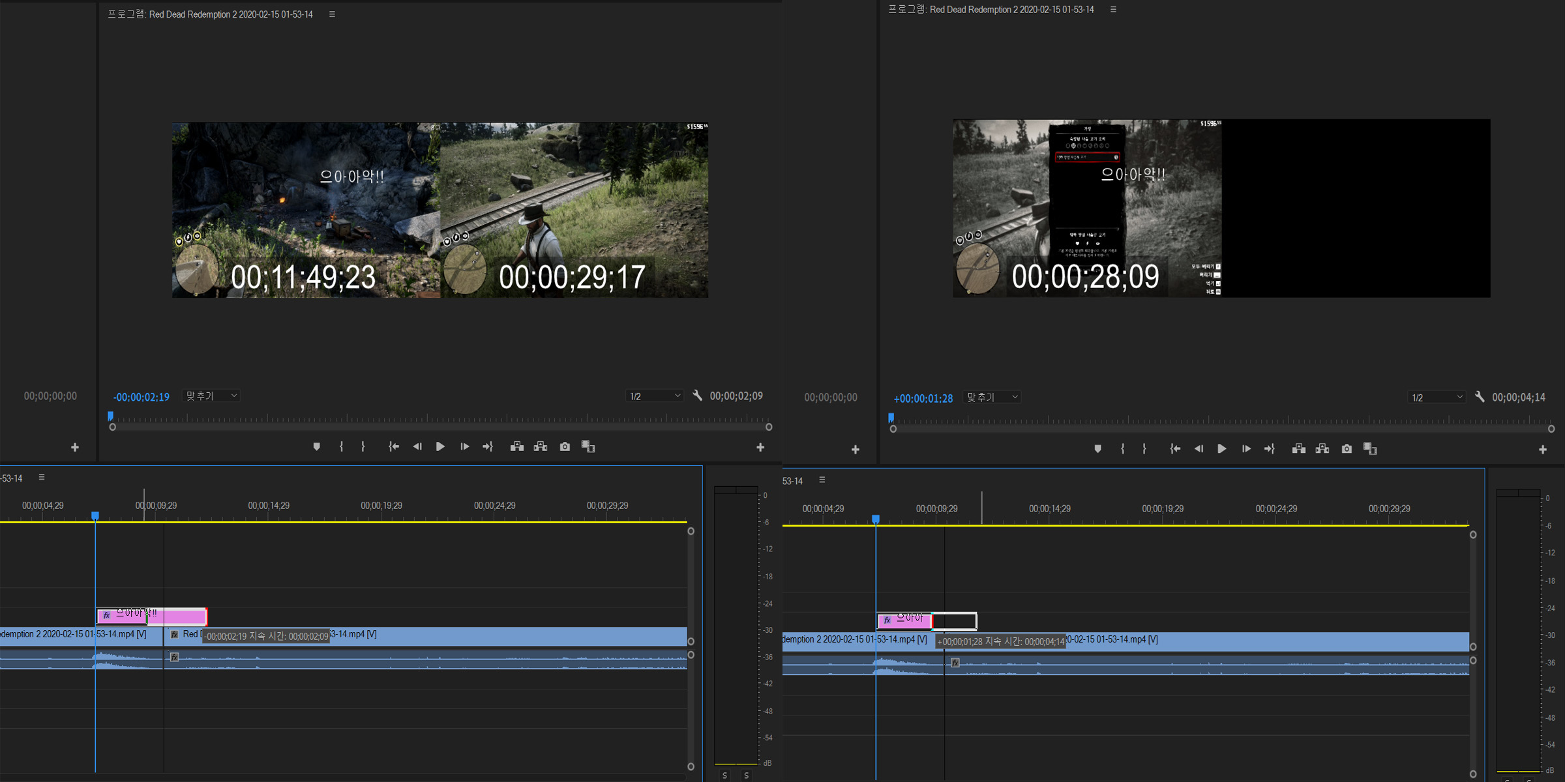Click Extract button in right program monitor
This screenshot has width=1565, height=782.
[x=1322, y=449]
